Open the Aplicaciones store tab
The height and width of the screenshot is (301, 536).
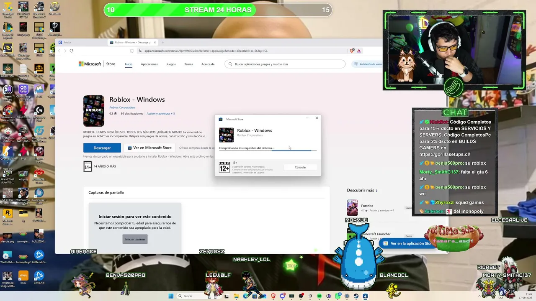149,64
